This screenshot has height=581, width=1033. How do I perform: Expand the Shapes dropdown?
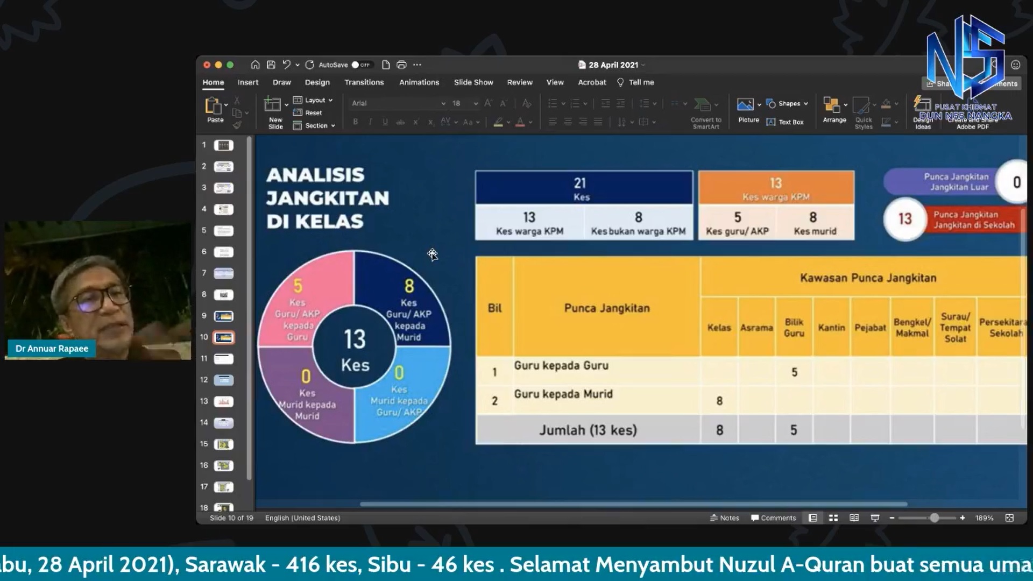click(787, 103)
